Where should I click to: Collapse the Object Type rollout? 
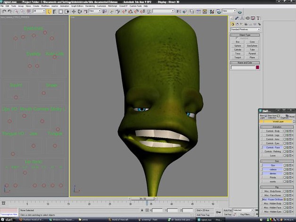click(x=245, y=35)
